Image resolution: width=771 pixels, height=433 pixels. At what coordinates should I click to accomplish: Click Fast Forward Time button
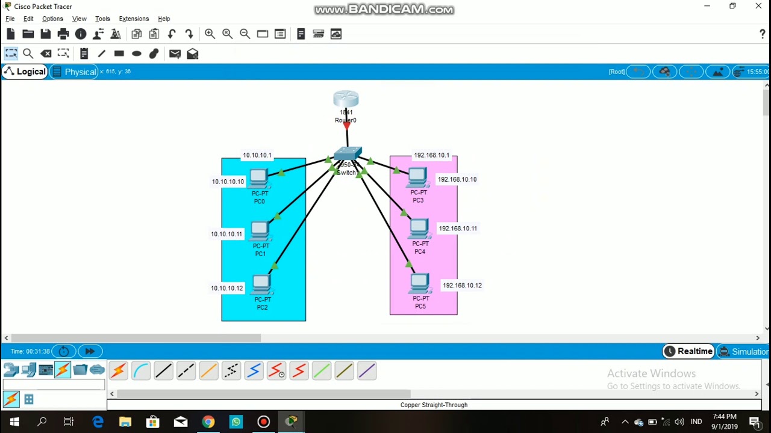(x=90, y=351)
